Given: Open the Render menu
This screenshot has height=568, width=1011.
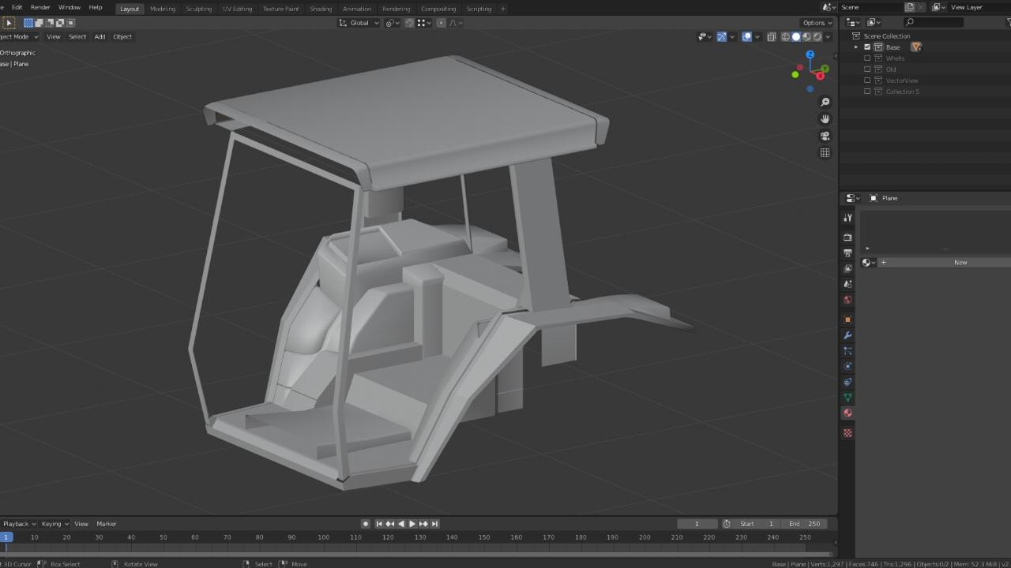Looking at the screenshot, I should point(40,7).
